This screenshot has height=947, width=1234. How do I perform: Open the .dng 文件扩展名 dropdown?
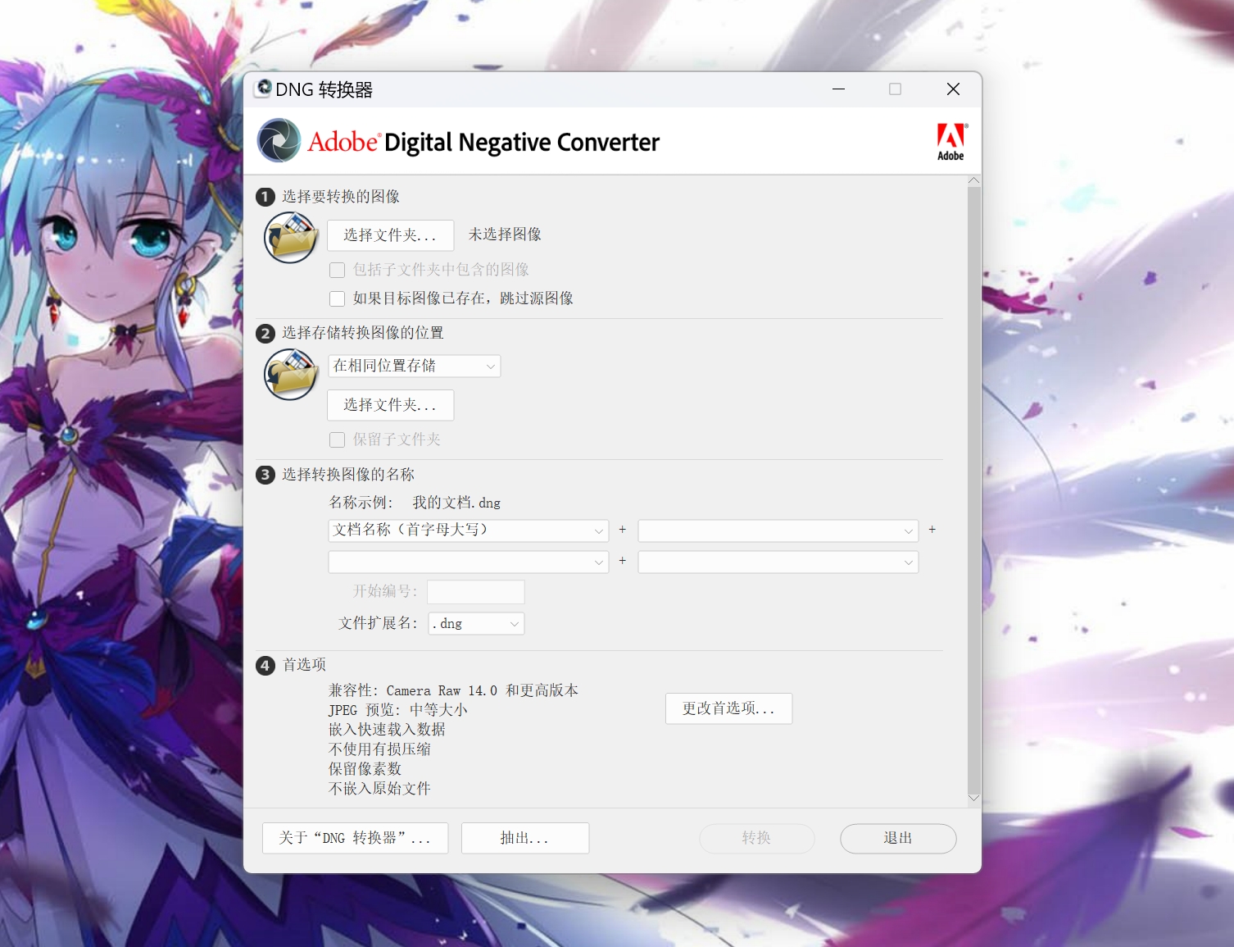[476, 624]
